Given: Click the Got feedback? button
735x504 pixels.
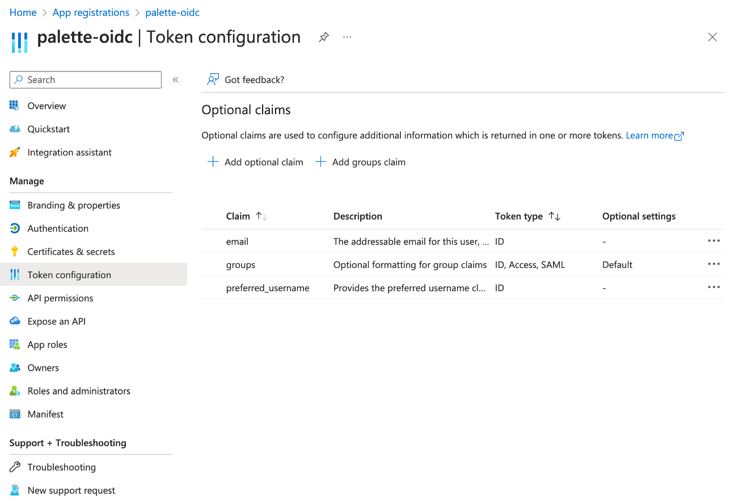Looking at the screenshot, I should tap(246, 79).
